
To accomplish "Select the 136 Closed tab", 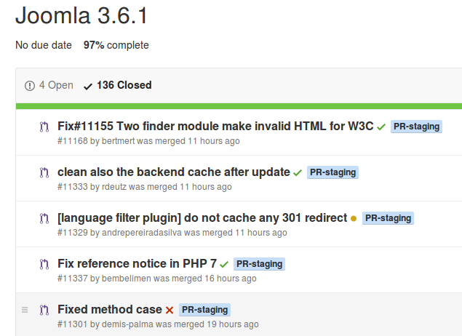I will click(118, 85).
